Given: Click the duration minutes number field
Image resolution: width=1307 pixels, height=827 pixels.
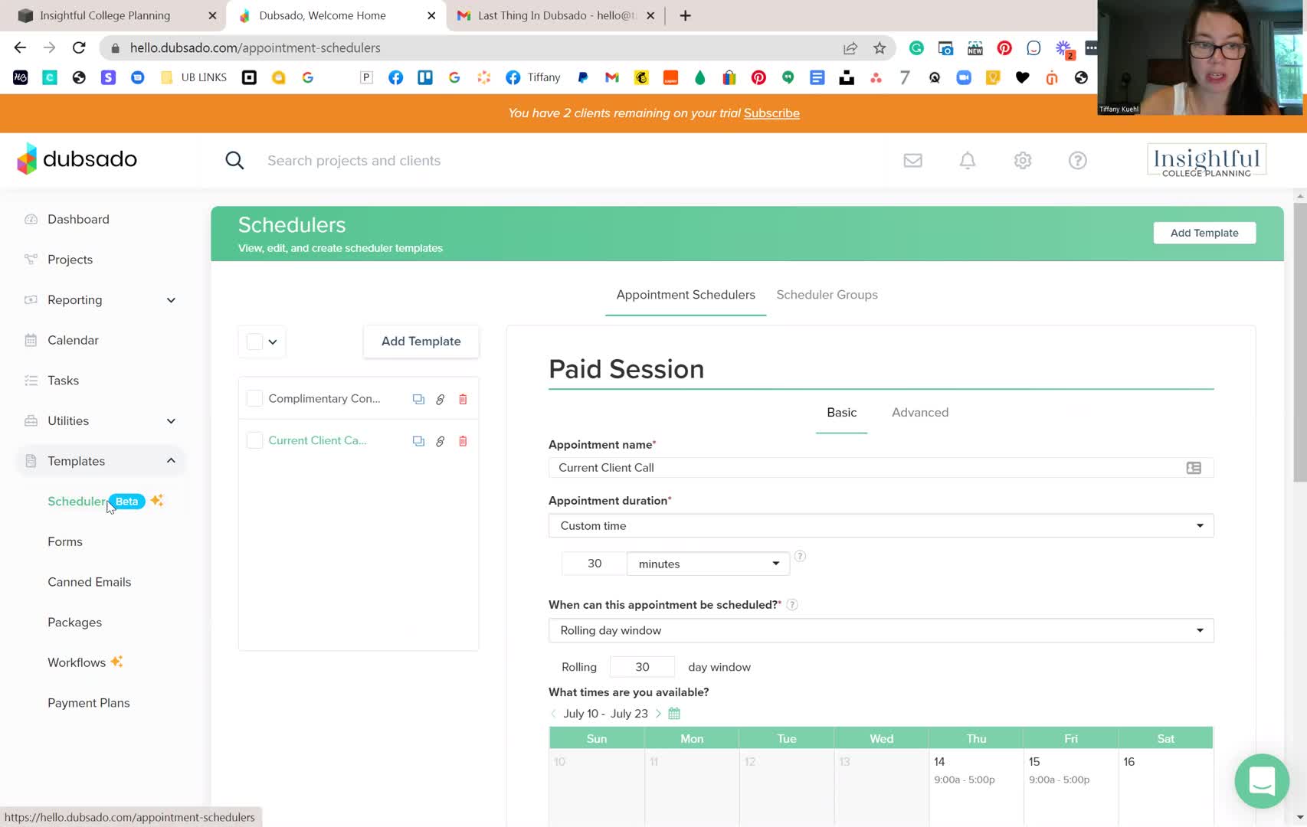Looking at the screenshot, I should (594, 564).
